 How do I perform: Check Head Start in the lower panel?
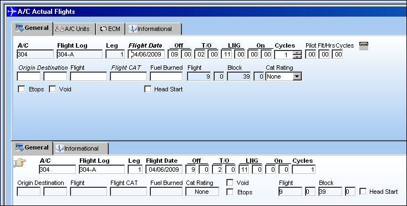[x=363, y=192]
